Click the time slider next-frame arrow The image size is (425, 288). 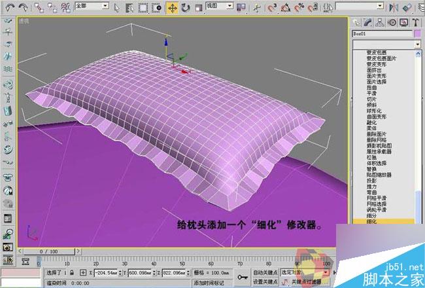coord(78,251)
